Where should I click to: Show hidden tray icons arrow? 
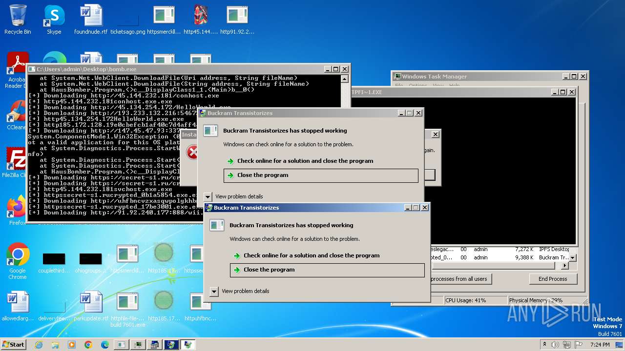tap(544, 345)
